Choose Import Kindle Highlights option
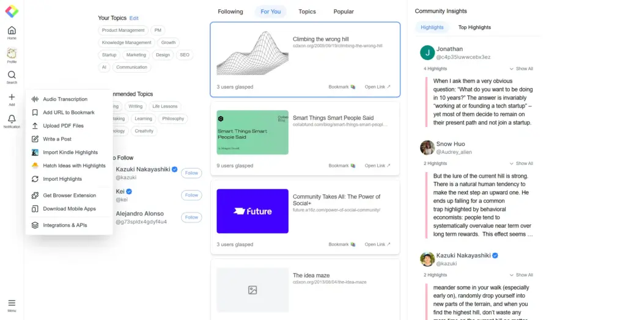 pyautogui.click(x=70, y=153)
